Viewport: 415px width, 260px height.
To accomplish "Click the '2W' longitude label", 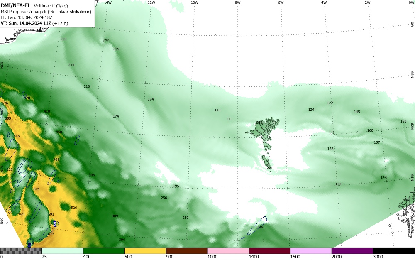I will (367, 2).
